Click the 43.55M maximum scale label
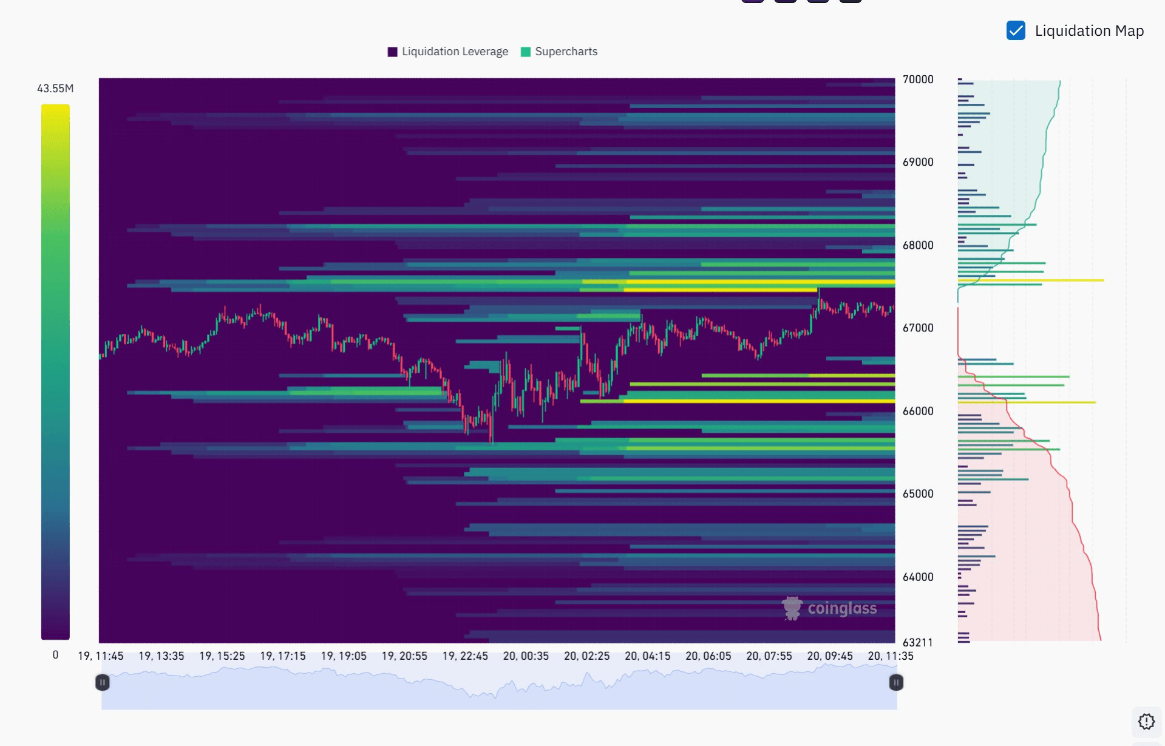 pos(55,89)
